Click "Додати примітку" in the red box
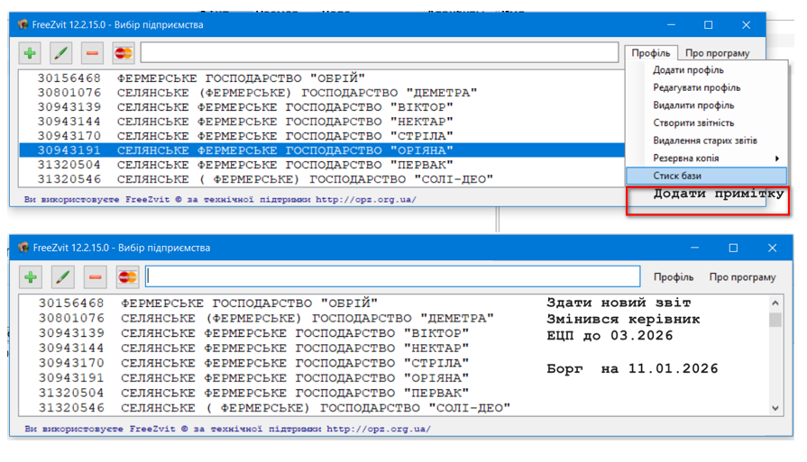 pyautogui.click(x=718, y=195)
